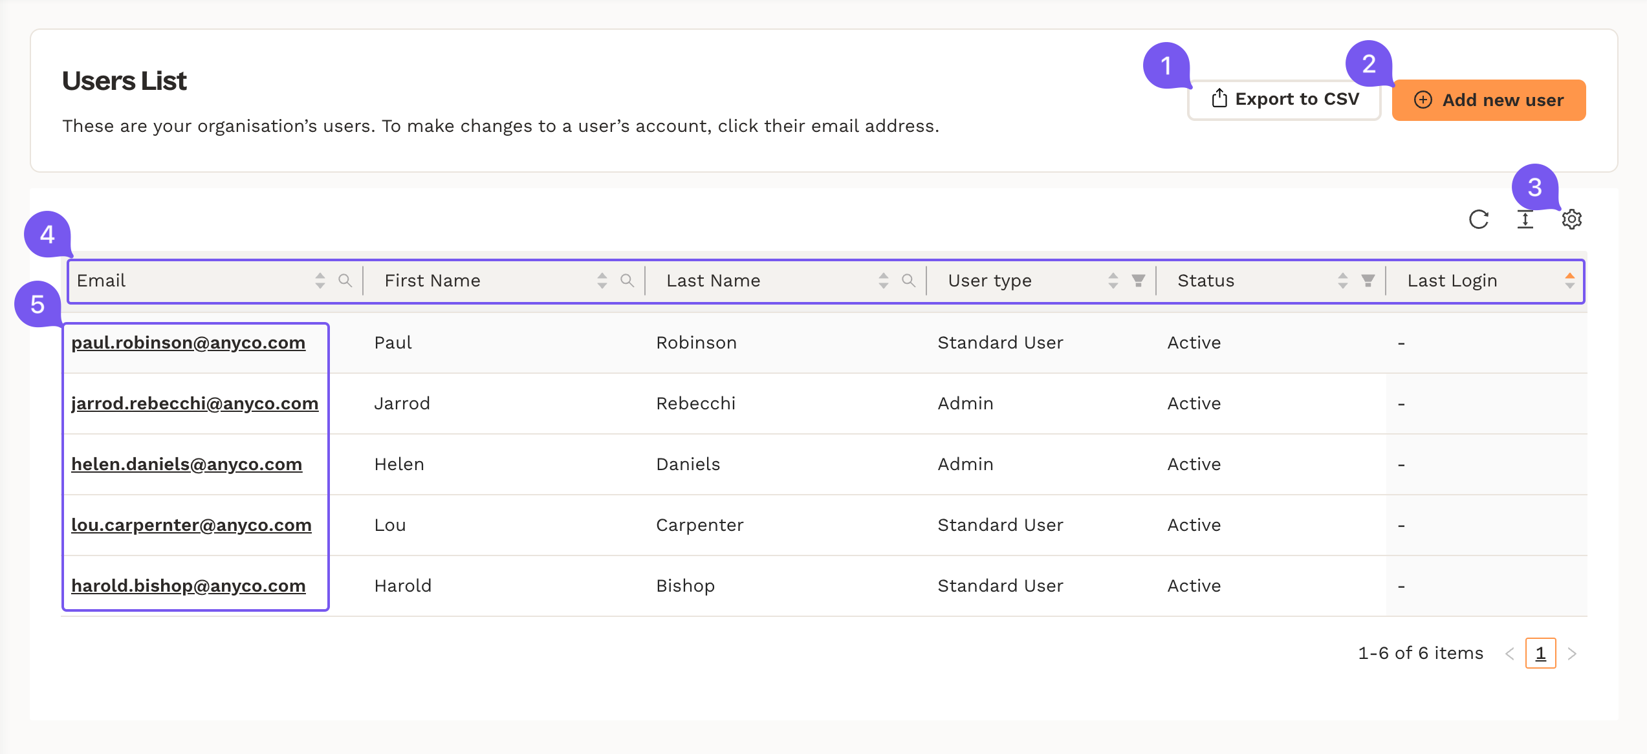Open filter icon in User type column
Viewport: 1647px width, 754px height.
(1138, 281)
